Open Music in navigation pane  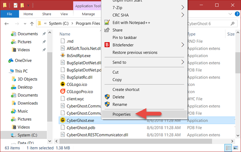click(23, 111)
